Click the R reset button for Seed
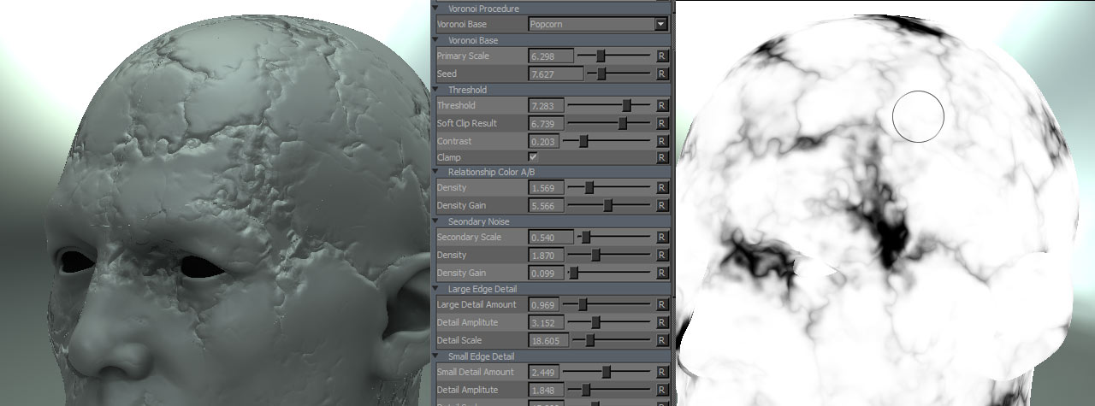Screen dimensions: 1095x406 click(x=661, y=74)
